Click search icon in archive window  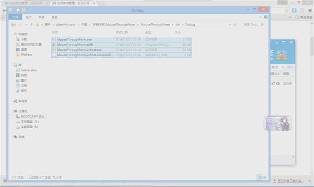[283, 68]
